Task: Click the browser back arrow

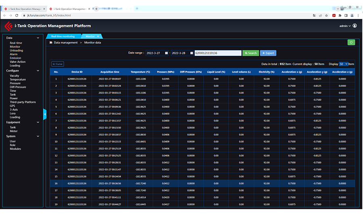Action: pos(4,15)
